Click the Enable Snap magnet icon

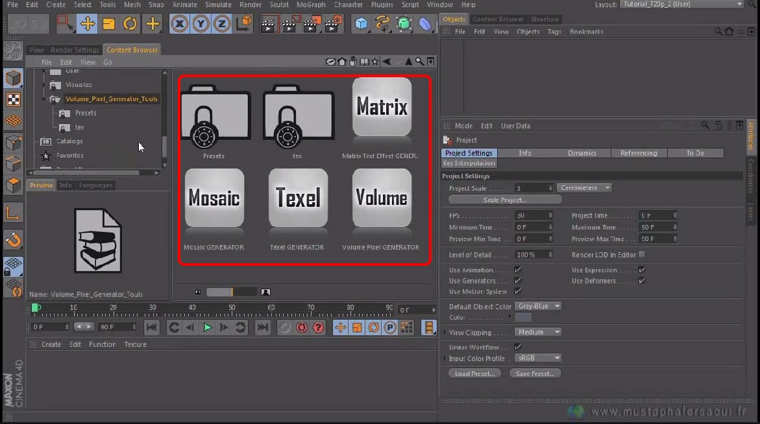pos(13,239)
